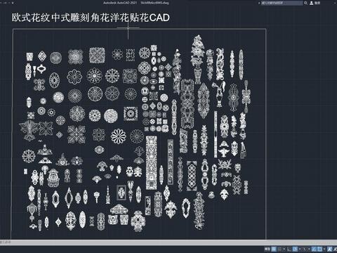The image size is (337, 253).
Task: Open the snap mode settings dropdown arrow
Action: point(284,249)
